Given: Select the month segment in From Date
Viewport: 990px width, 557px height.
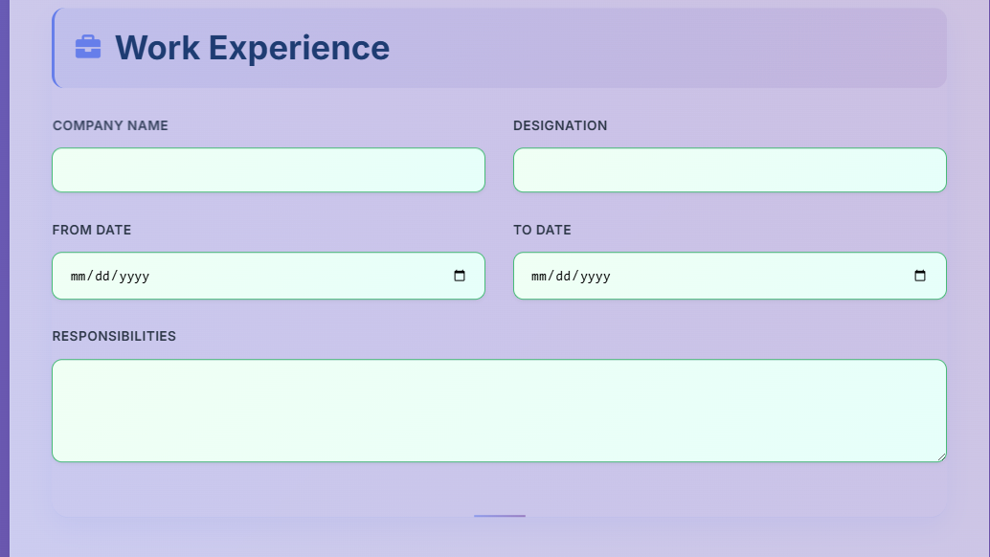Looking at the screenshot, I should tap(78, 277).
